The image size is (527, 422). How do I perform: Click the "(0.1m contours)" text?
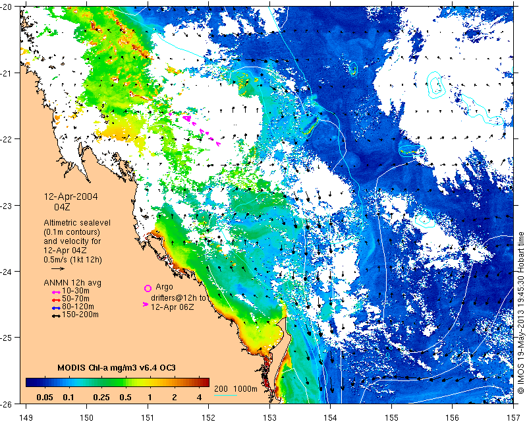pyautogui.click(x=72, y=232)
